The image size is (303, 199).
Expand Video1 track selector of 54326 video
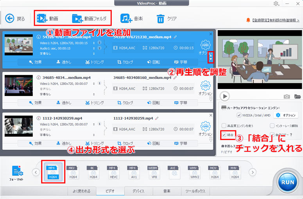[94, 43]
